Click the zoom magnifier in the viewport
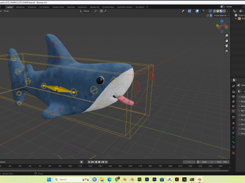Image resolution: width=245 pixels, height=183 pixels. pos(227,36)
